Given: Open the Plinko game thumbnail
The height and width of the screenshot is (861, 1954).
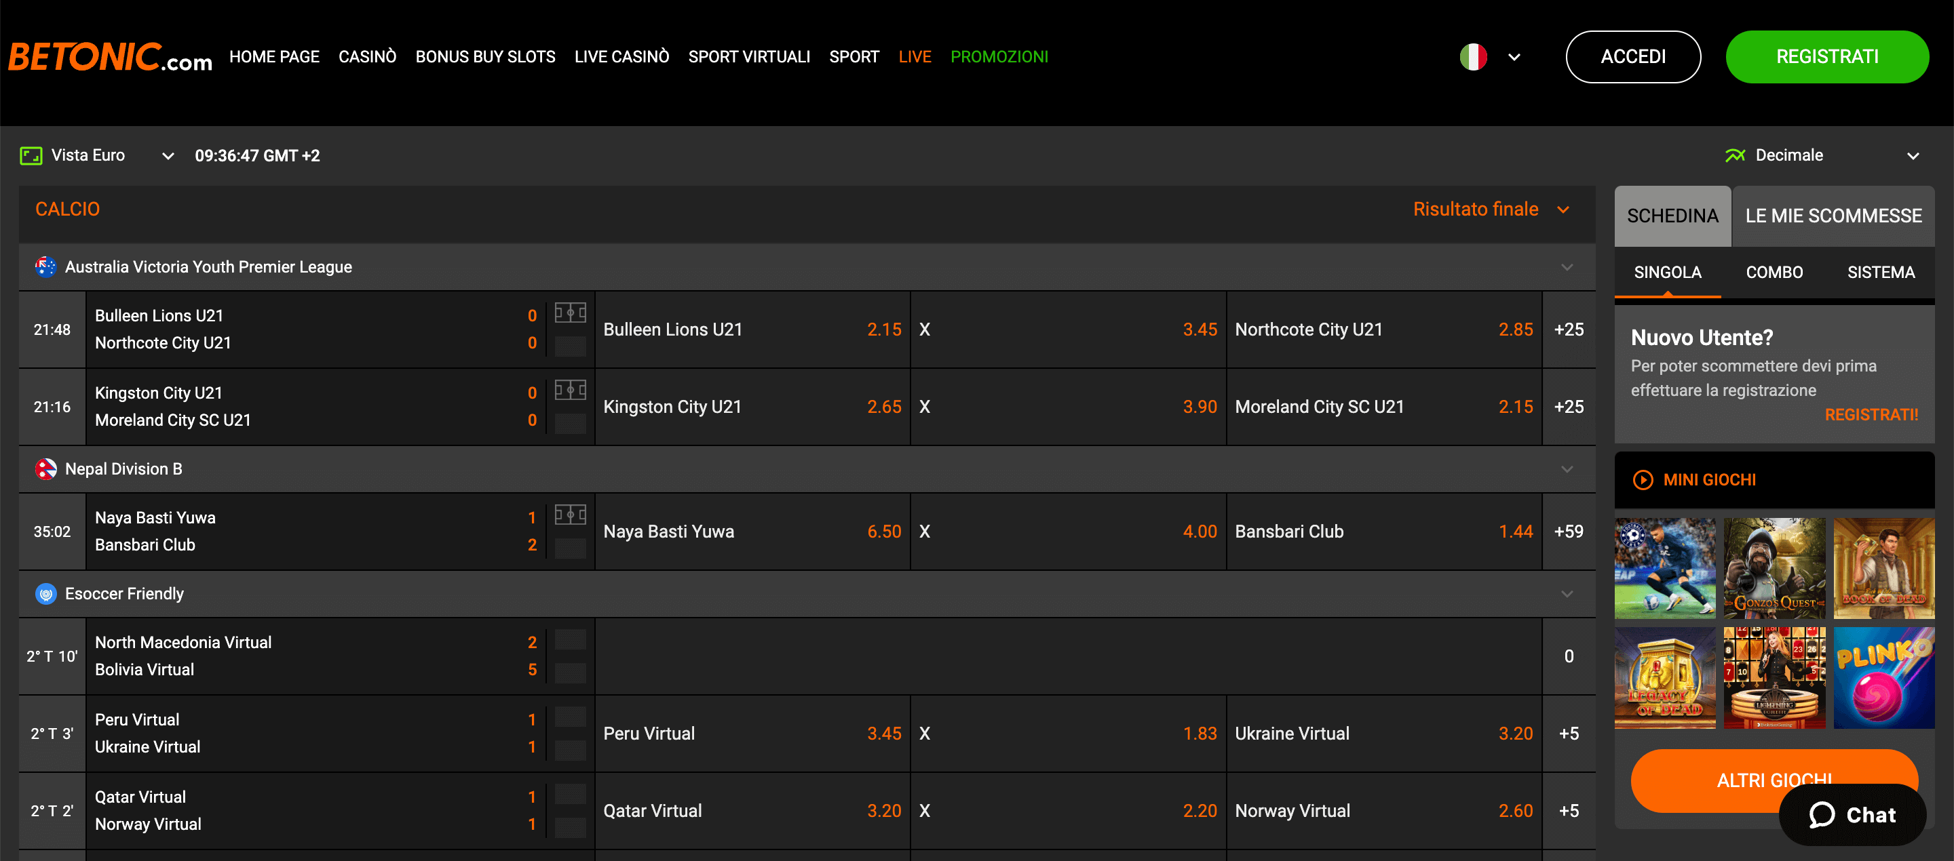Looking at the screenshot, I should coord(1885,677).
